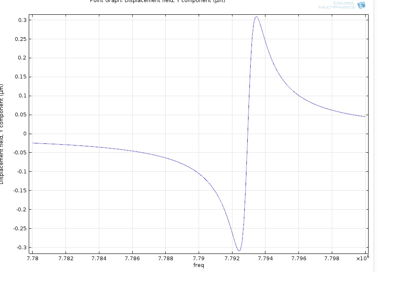
Task: Click the y-axis tick label -0.15
Action: [19, 191]
